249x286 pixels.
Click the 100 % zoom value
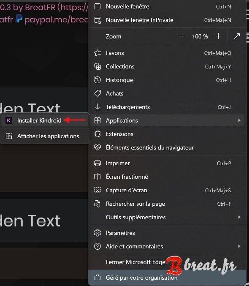200,36
